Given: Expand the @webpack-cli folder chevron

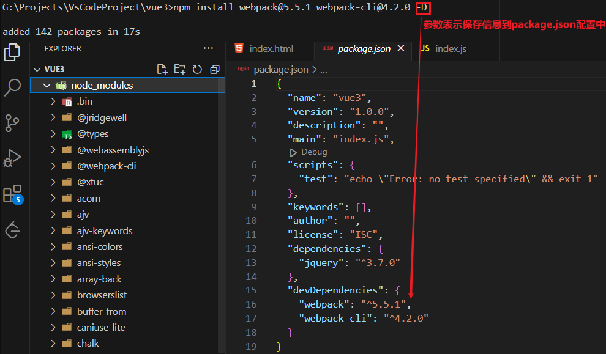Looking at the screenshot, I should pos(53,166).
